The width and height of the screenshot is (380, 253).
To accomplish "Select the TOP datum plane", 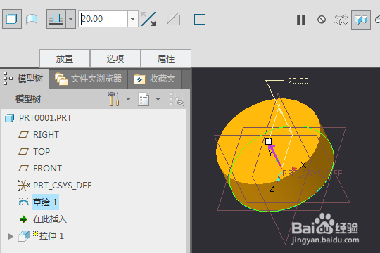I will point(42,152).
